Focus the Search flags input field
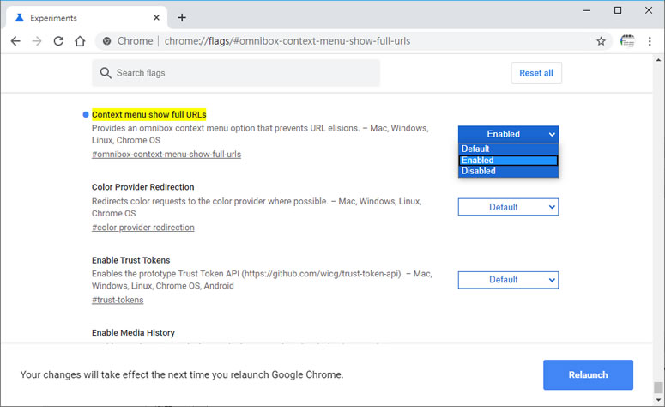665x407 pixels. (x=236, y=73)
